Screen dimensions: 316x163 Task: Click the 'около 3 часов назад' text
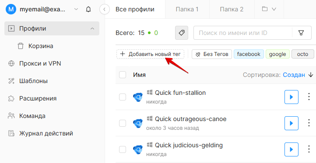(x=172, y=128)
